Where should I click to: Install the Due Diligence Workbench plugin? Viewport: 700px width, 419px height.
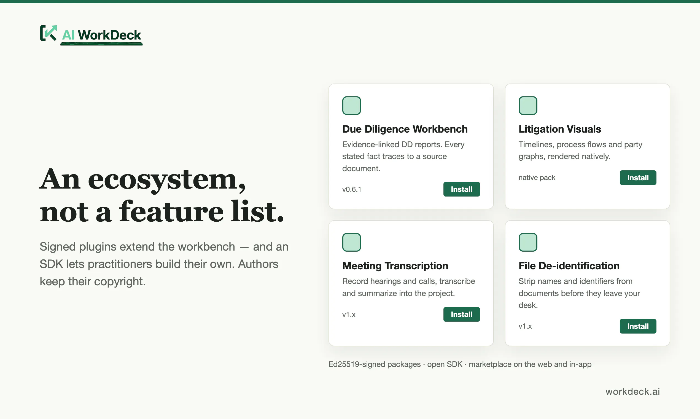(x=462, y=189)
